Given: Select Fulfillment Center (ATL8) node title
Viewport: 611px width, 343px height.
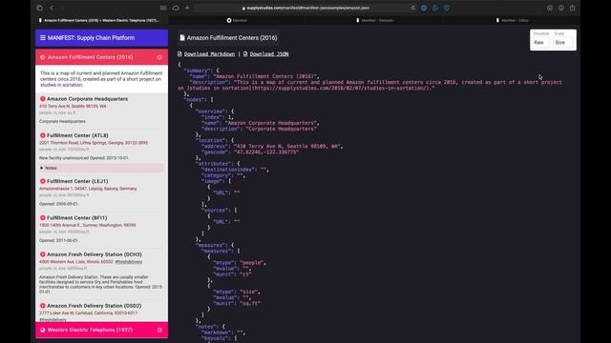Looking at the screenshot, I should 77,135.
